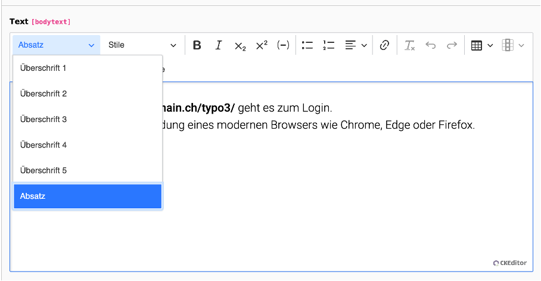Click the remove format icon
The height and width of the screenshot is (281, 541).
[x=409, y=45]
